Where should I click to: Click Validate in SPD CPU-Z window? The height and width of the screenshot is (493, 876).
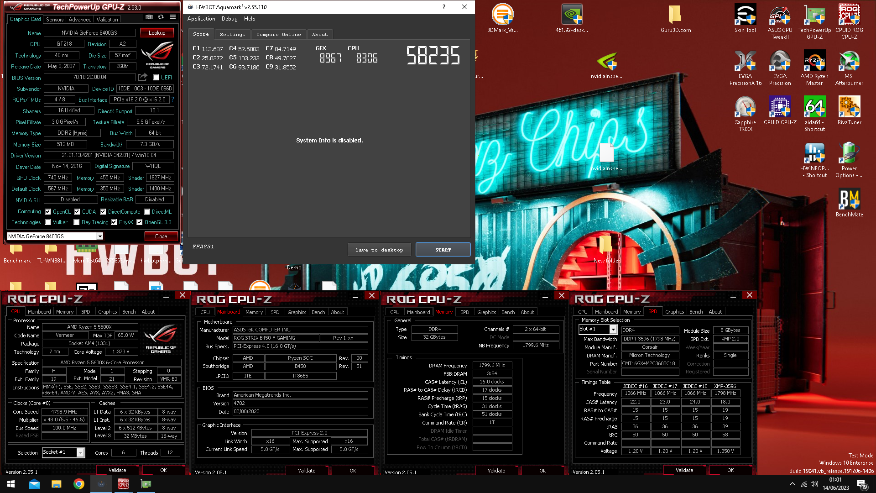coord(684,470)
